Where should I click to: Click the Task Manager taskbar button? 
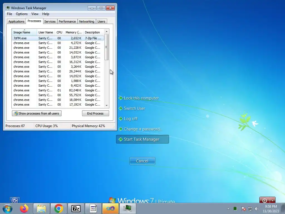click(x=127, y=208)
